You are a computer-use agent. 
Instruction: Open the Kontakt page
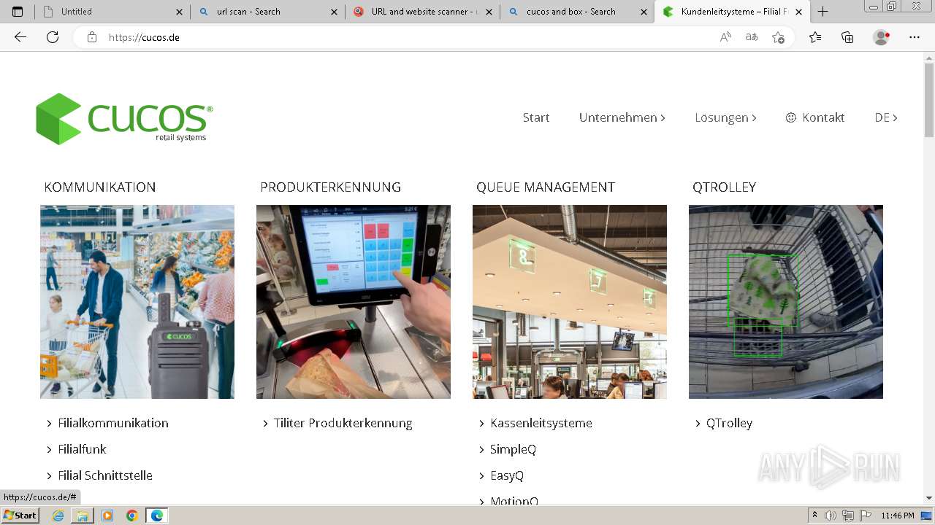(815, 117)
